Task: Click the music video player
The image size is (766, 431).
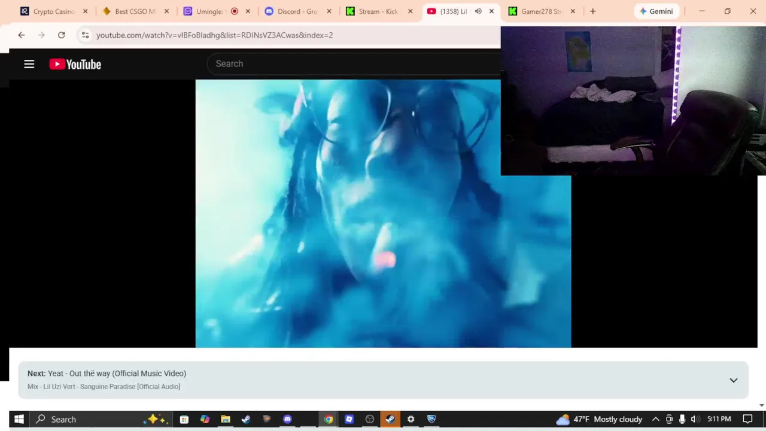Action: pyautogui.click(x=383, y=213)
